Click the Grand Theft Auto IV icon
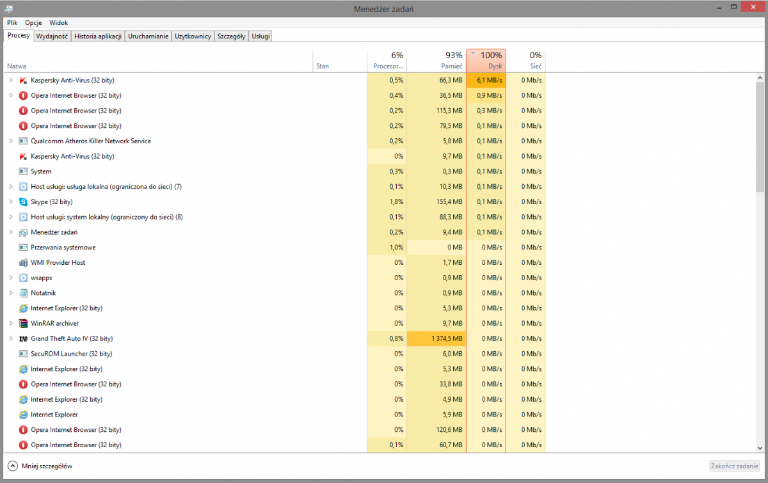 pos(23,338)
